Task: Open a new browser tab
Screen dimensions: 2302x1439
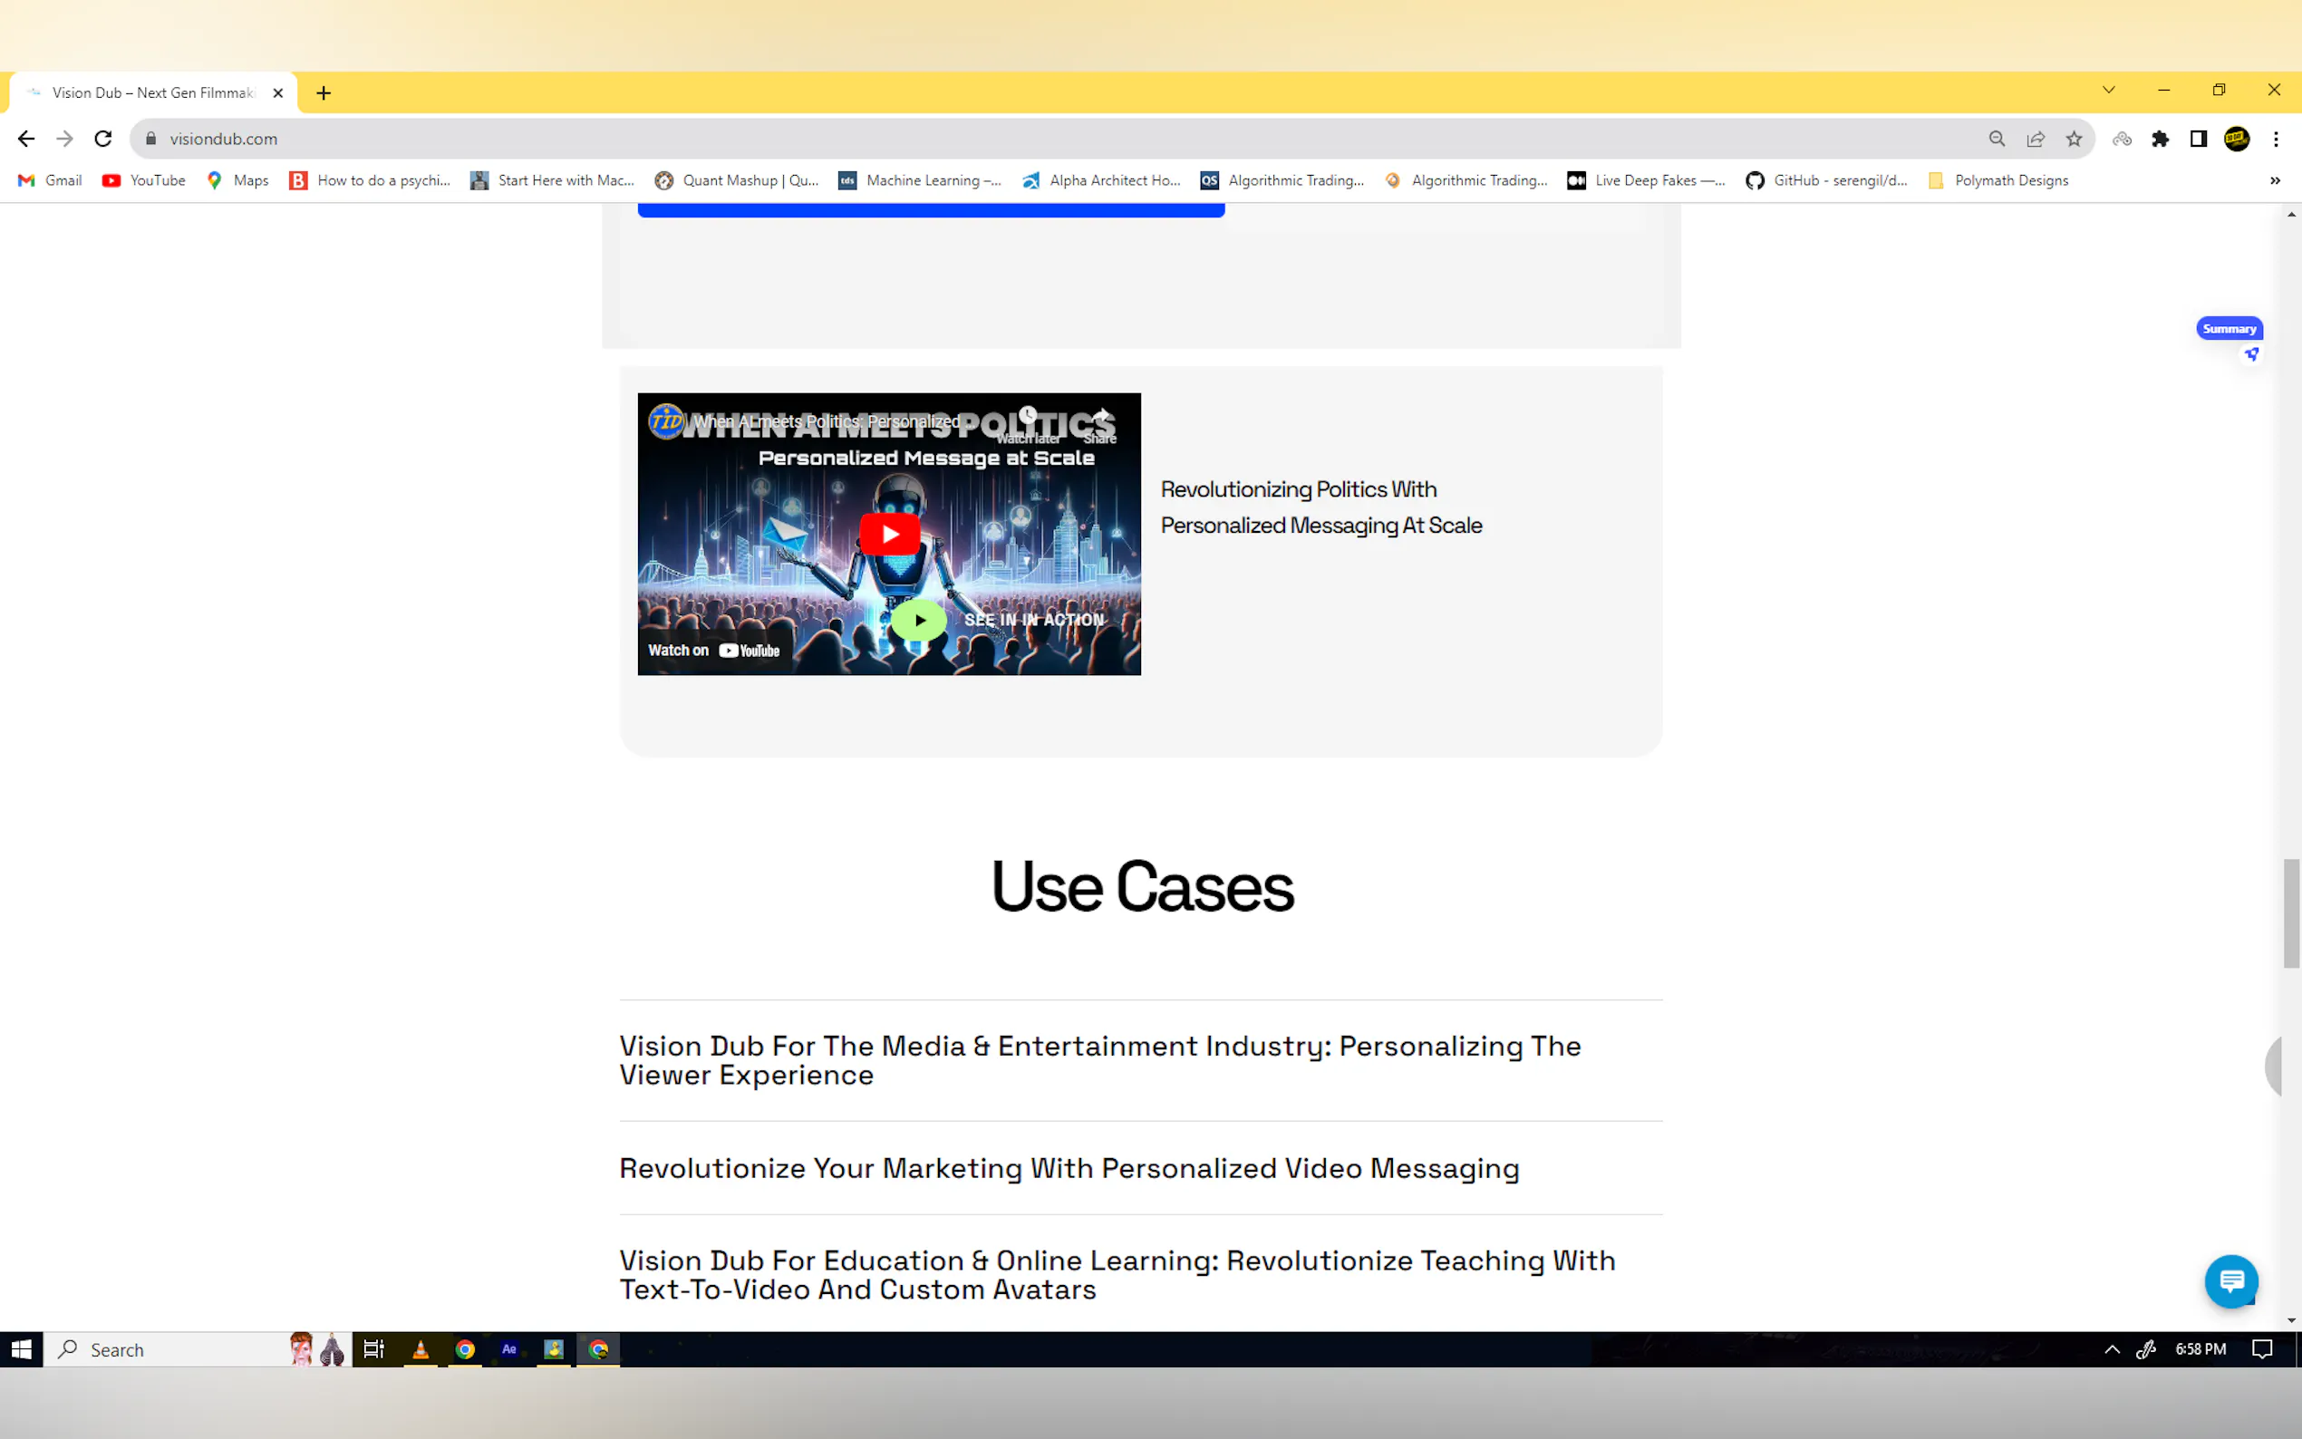Action: [x=324, y=93]
